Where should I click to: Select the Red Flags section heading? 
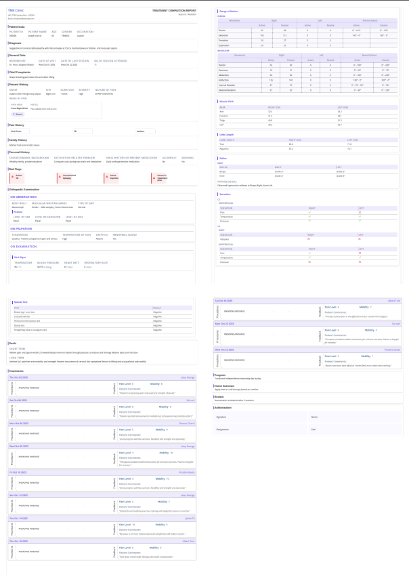pyautogui.click(x=15, y=169)
